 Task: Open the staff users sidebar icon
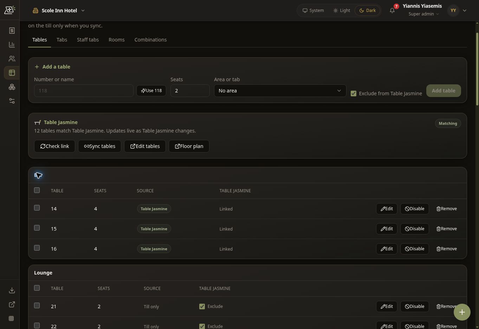click(12, 59)
